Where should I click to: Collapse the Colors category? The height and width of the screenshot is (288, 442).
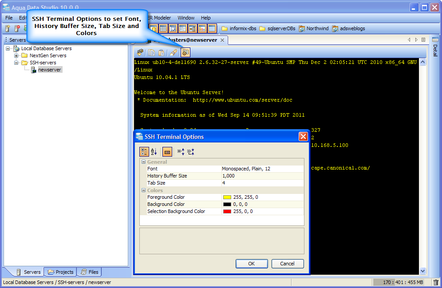(143, 190)
